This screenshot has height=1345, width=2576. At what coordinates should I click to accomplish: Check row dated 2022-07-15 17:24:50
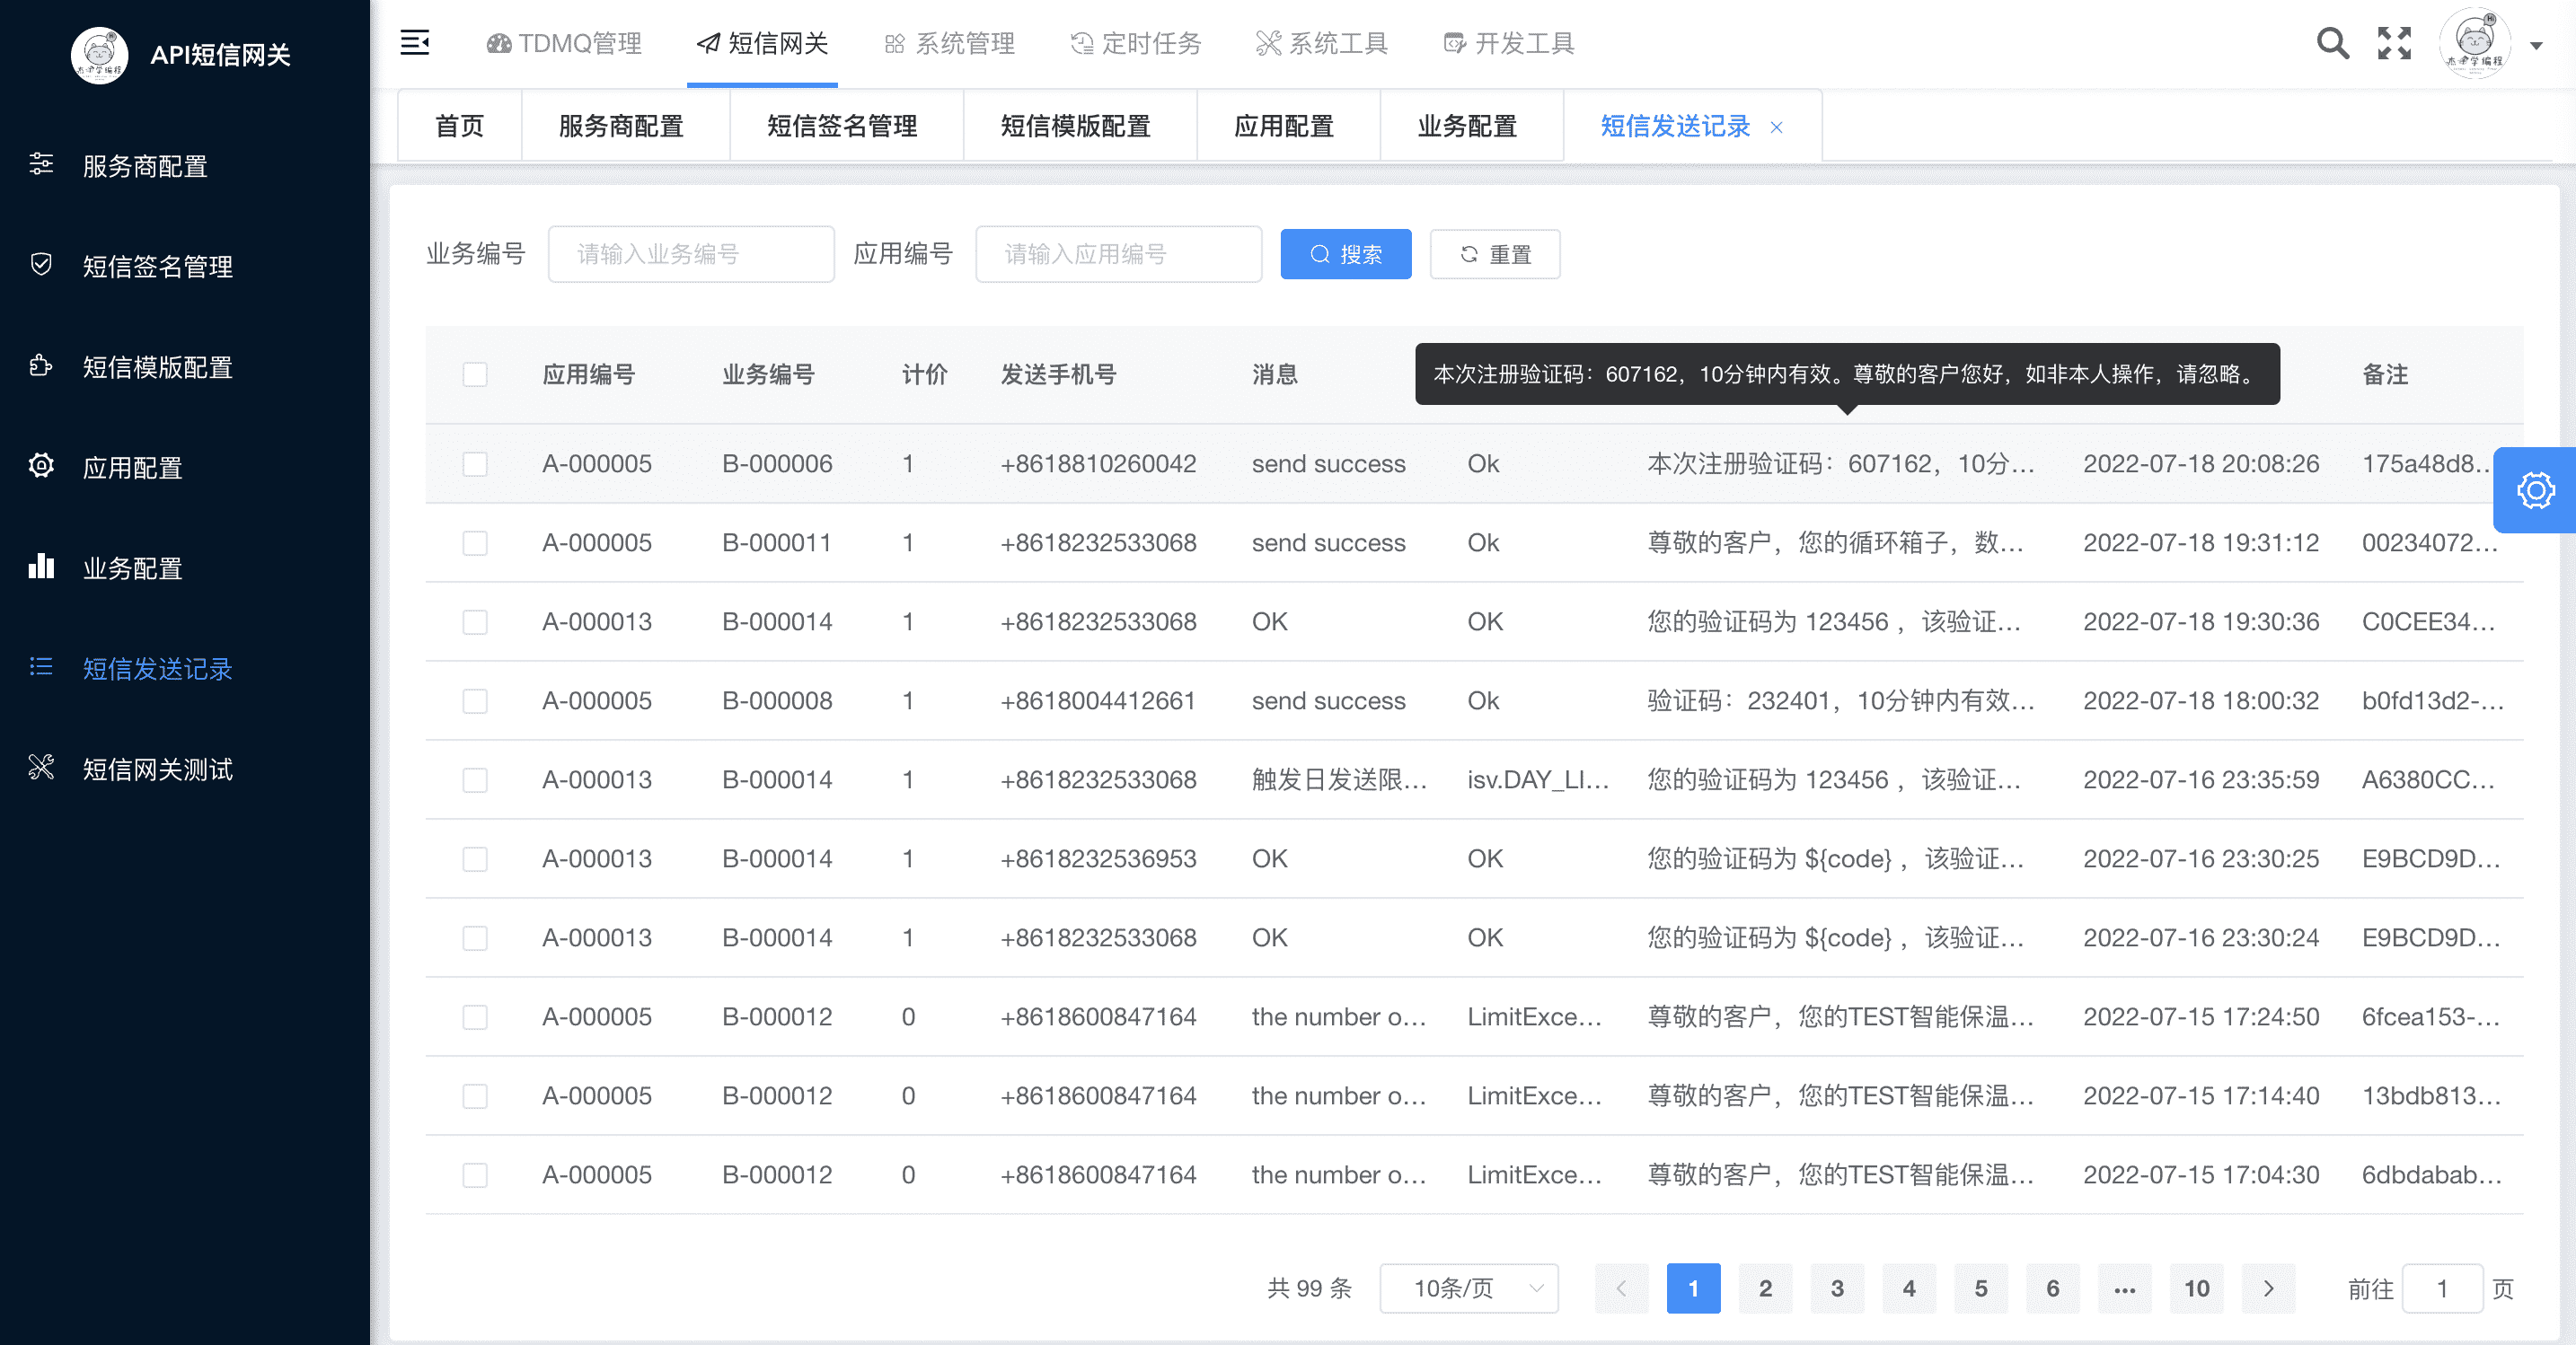tap(475, 1017)
